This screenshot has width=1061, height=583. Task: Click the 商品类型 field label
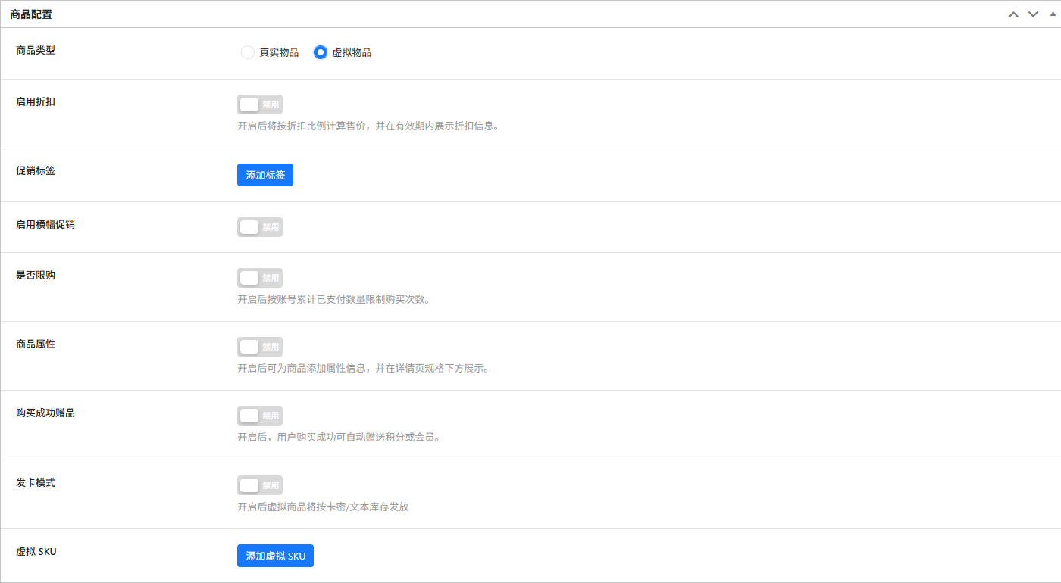click(36, 50)
